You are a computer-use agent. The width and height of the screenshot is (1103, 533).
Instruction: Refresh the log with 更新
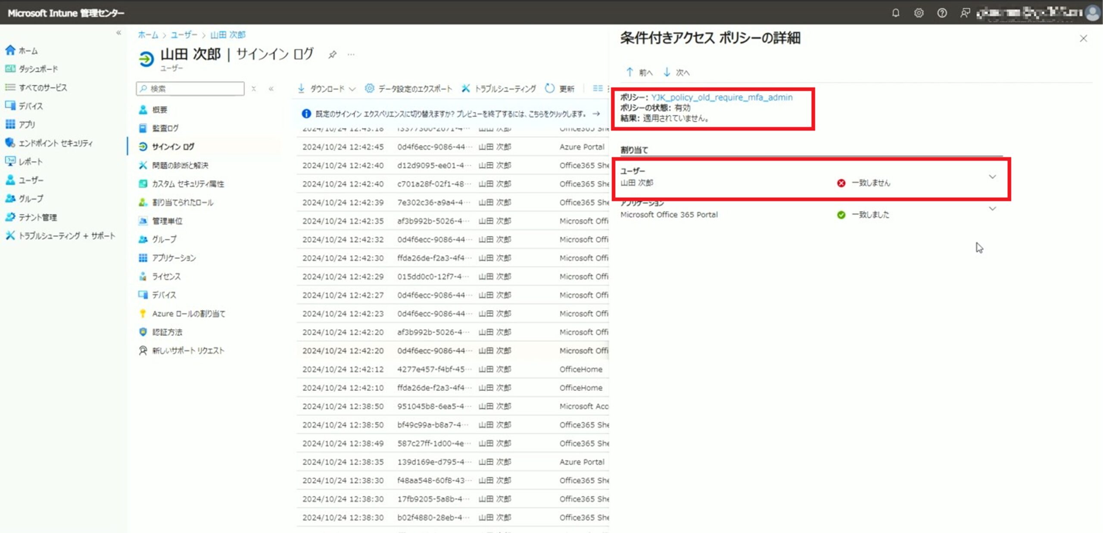pyautogui.click(x=559, y=89)
